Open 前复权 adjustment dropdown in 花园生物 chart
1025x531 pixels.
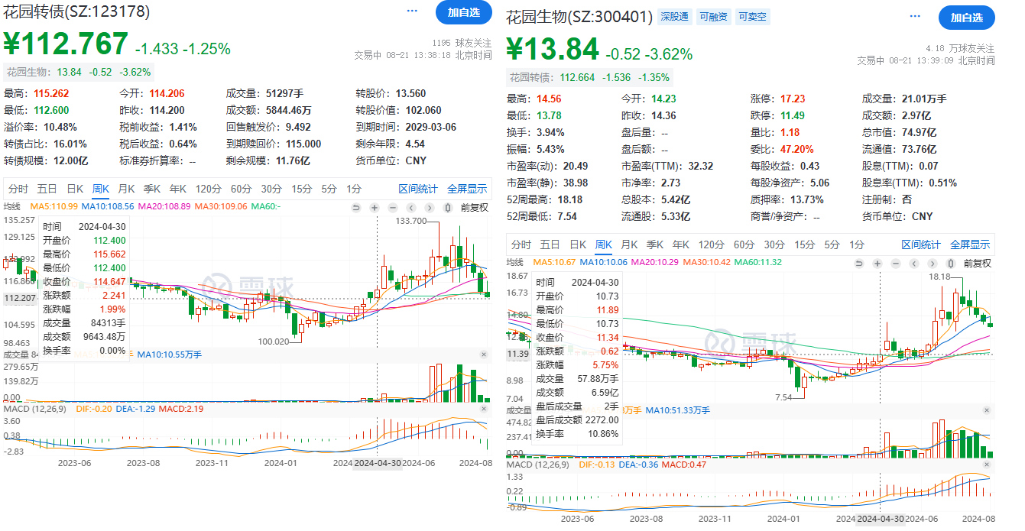[977, 264]
